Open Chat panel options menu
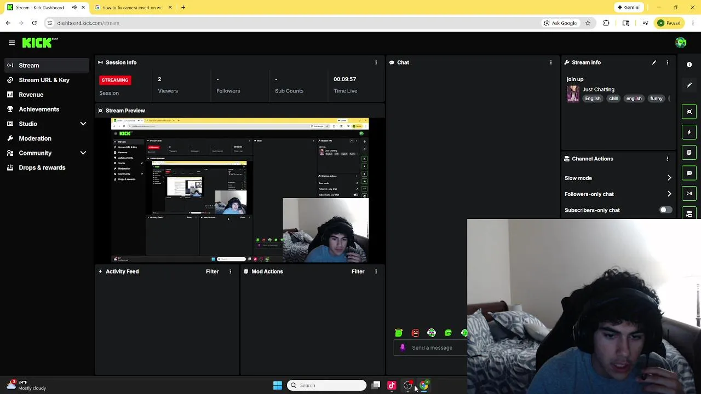The width and height of the screenshot is (701, 394). (551, 62)
